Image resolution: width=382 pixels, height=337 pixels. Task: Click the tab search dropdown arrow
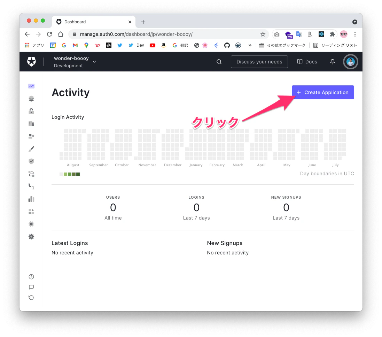pos(355,22)
